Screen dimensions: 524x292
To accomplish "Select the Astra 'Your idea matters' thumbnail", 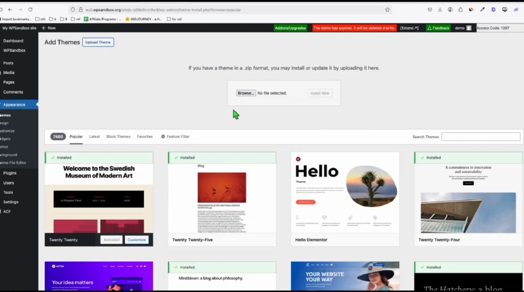I will 99,276.
